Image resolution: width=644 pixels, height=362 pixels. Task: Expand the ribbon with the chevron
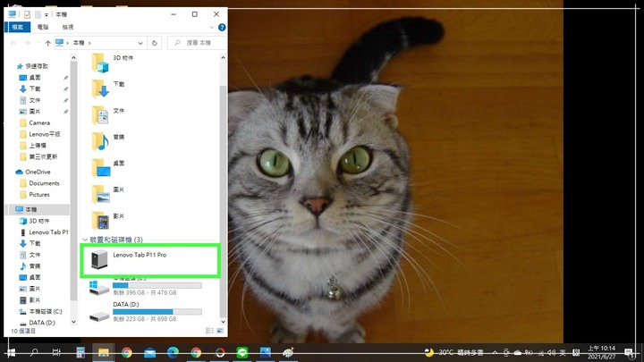pyautogui.click(x=211, y=28)
